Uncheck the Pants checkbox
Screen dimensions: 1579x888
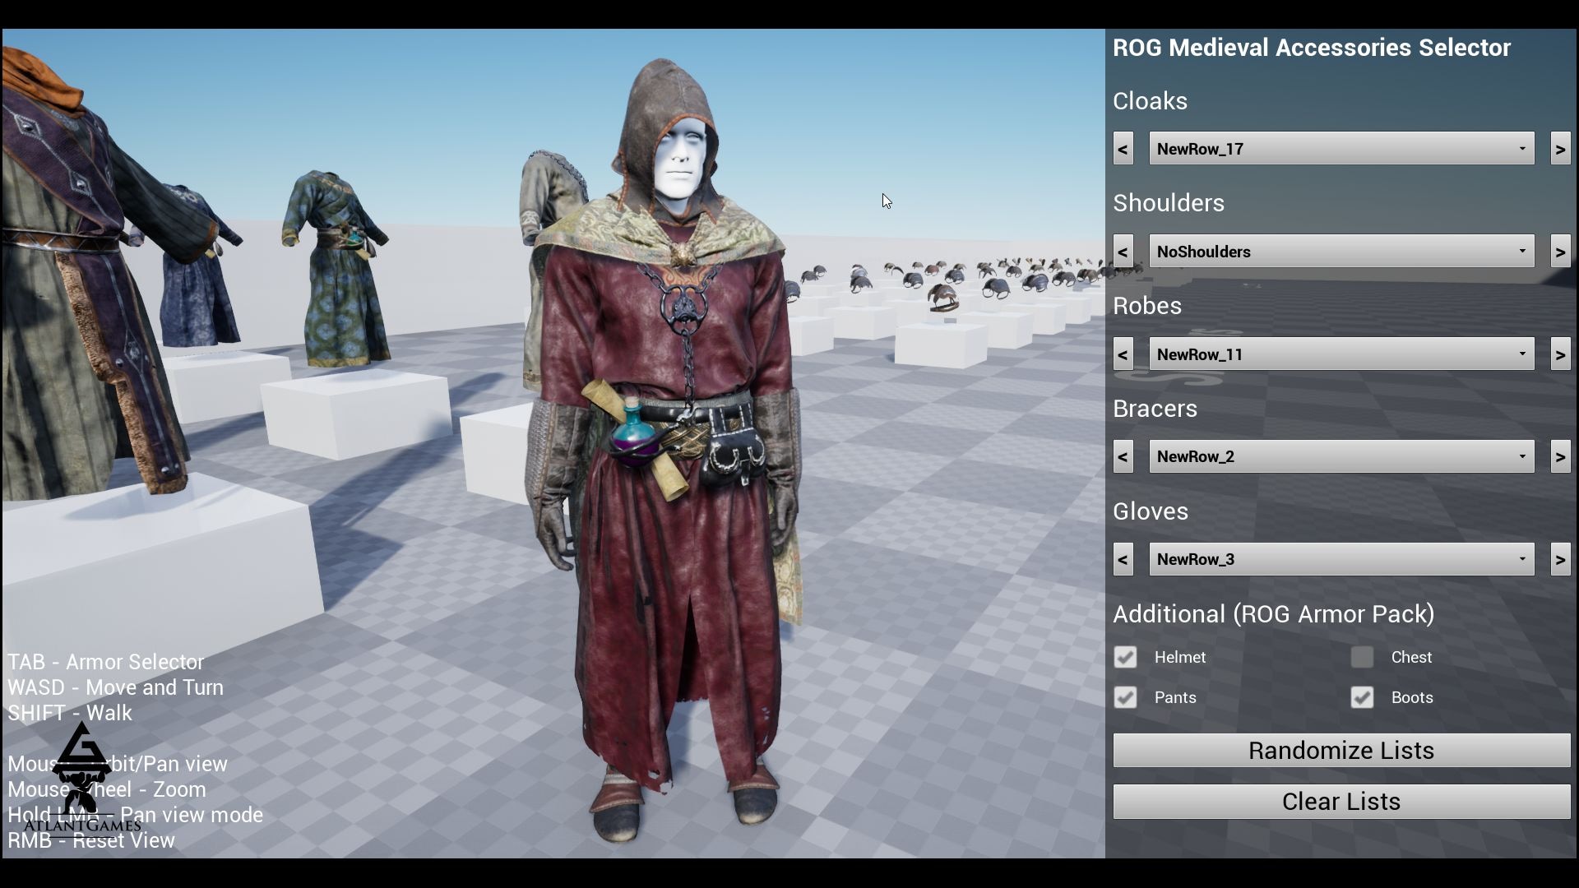pos(1125,697)
